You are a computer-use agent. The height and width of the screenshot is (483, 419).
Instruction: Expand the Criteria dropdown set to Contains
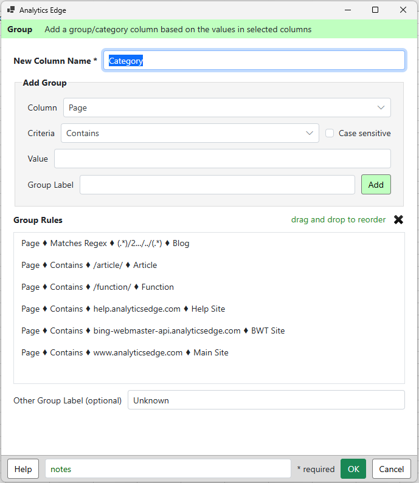(190, 133)
